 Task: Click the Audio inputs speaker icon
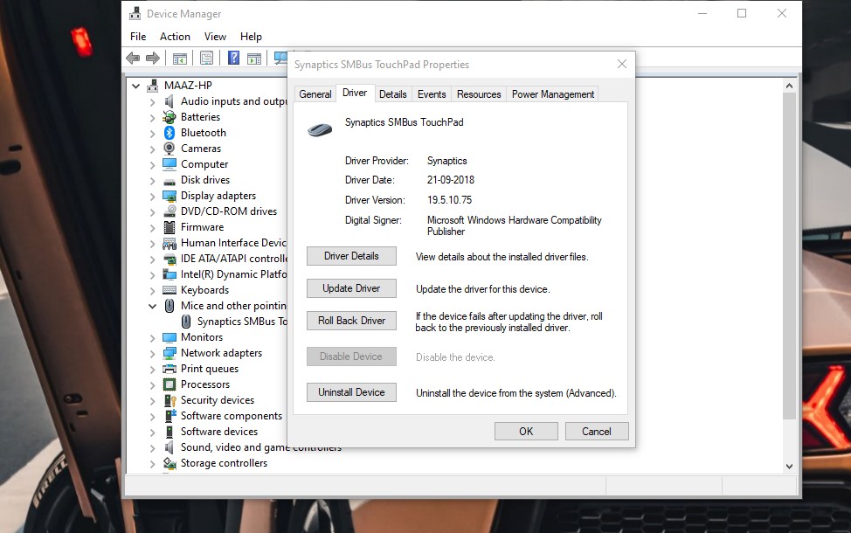pos(169,101)
